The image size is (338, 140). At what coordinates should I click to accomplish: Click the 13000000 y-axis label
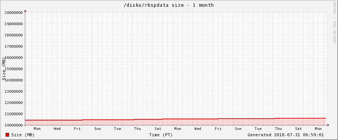click(x=14, y=92)
